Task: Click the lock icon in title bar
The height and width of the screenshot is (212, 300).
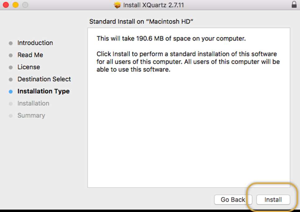Action: pos(294,5)
